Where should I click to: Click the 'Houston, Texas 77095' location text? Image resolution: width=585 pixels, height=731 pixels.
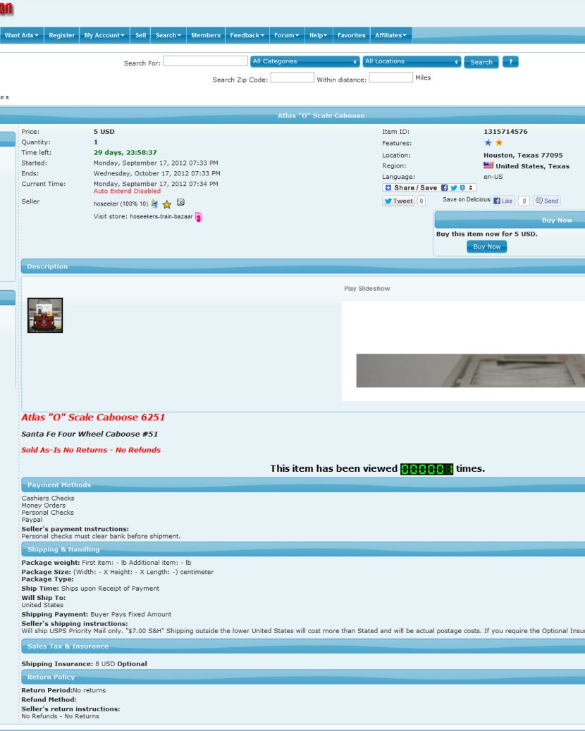[x=523, y=155]
